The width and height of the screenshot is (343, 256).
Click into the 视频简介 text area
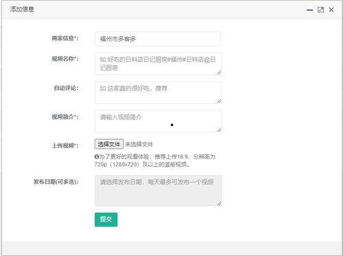pyautogui.click(x=158, y=121)
